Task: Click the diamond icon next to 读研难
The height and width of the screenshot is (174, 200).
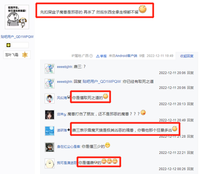Action: [69, 130]
